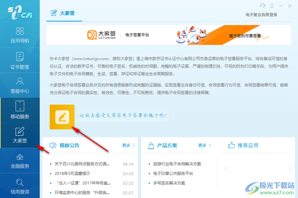Click the yellow pencil sign button
This screenshot has height=198, width=298.
(x=62, y=117)
